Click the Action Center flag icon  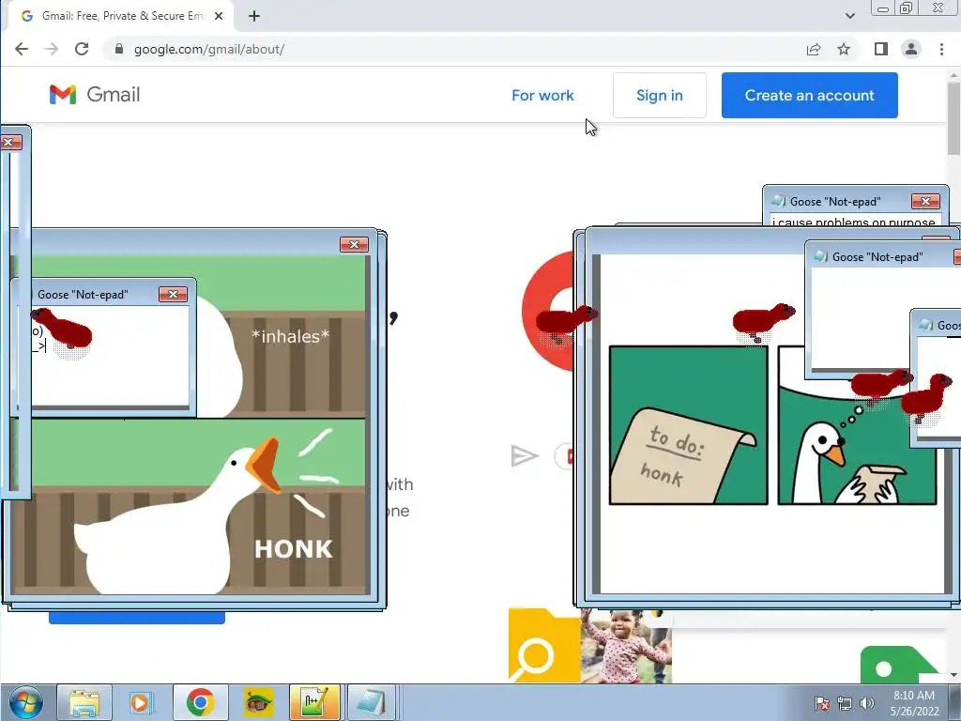pyautogui.click(x=822, y=703)
